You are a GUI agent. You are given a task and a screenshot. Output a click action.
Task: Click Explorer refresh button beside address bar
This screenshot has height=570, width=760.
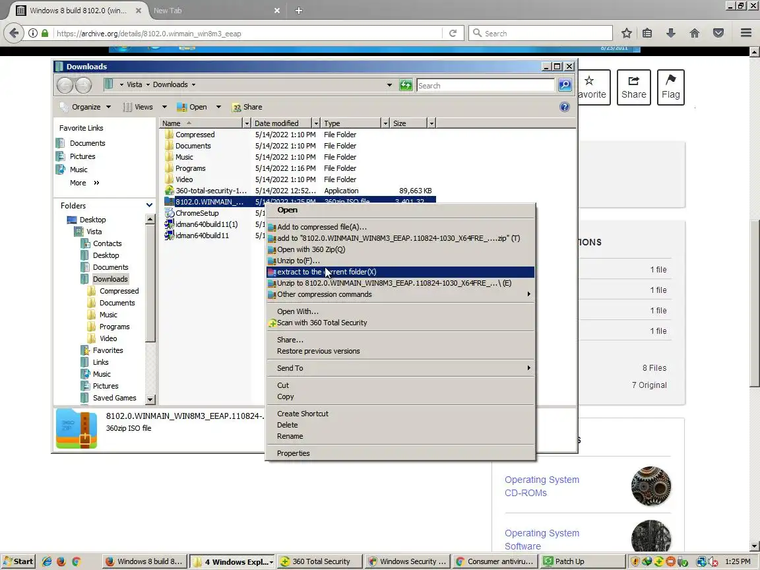click(406, 85)
